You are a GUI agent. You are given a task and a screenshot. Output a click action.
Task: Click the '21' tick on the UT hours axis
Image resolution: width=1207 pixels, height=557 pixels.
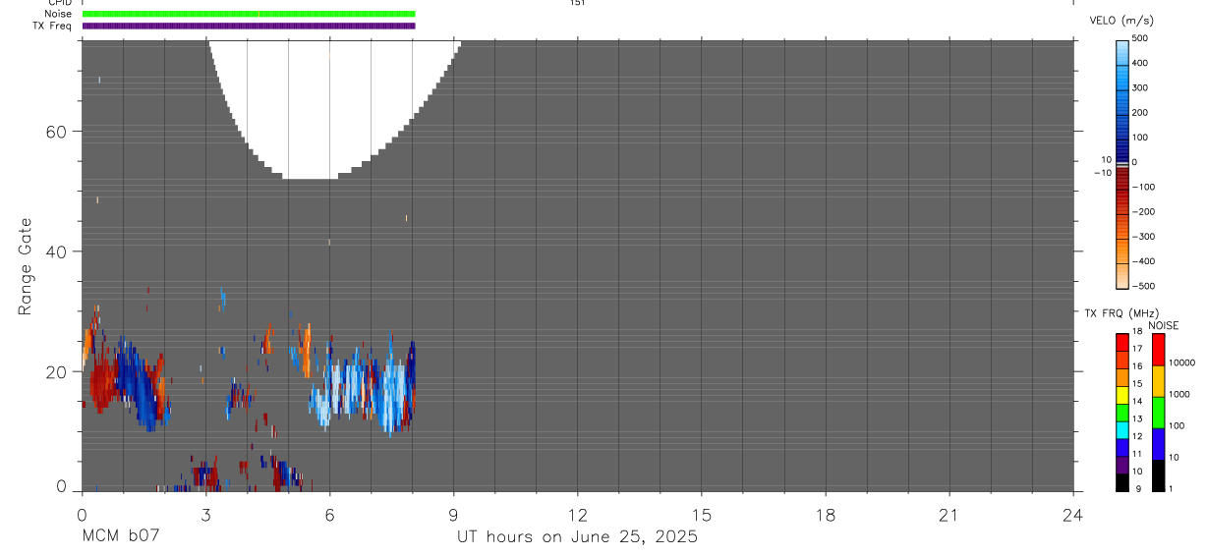click(x=948, y=514)
